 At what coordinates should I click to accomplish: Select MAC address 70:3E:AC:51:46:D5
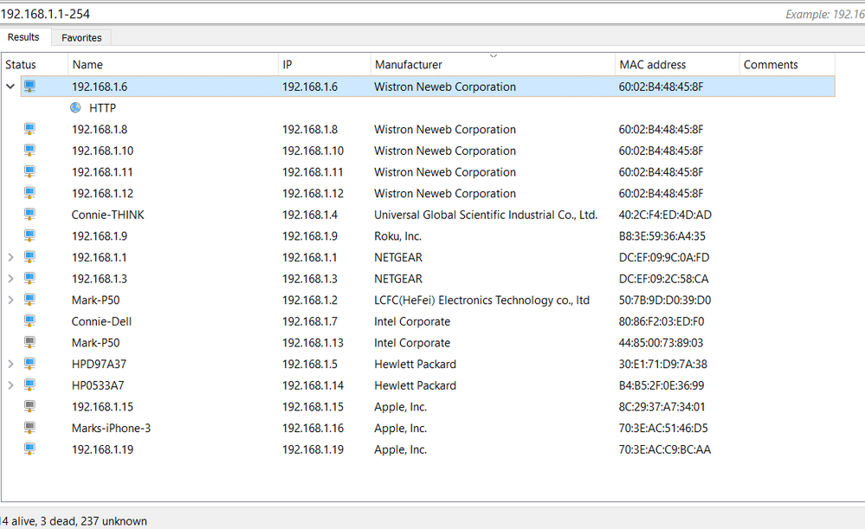[x=663, y=428]
